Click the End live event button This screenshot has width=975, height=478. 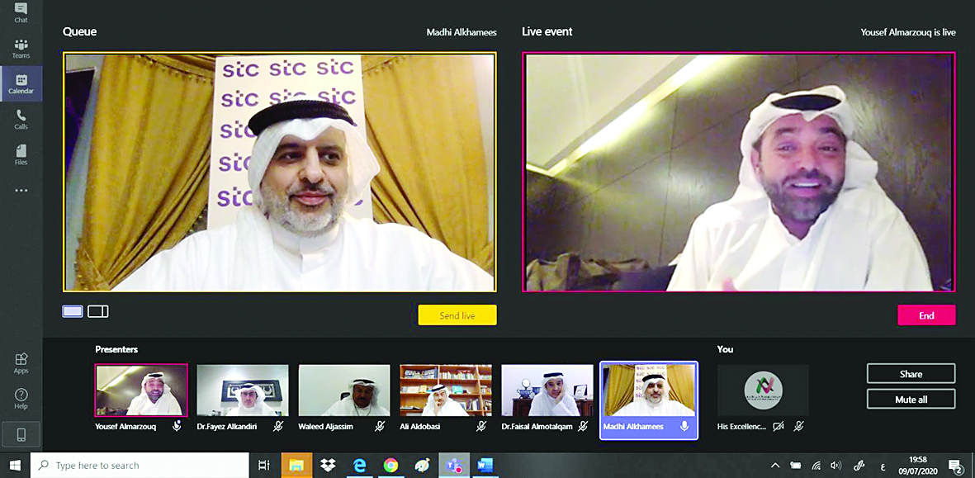(926, 315)
